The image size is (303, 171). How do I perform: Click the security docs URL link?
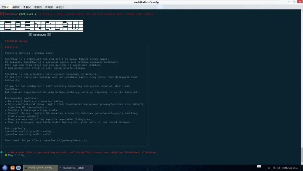pyautogui.click(x=54, y=140)
